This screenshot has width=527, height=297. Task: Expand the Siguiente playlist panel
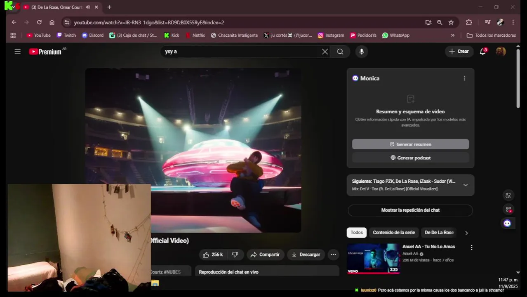coord(466,185)
